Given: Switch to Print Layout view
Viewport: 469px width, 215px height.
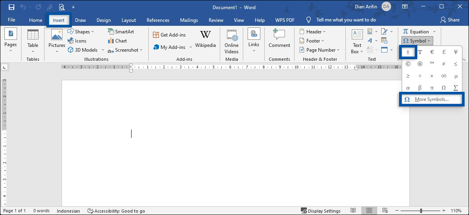Looking at the screenshot, I should pos(369,211).
